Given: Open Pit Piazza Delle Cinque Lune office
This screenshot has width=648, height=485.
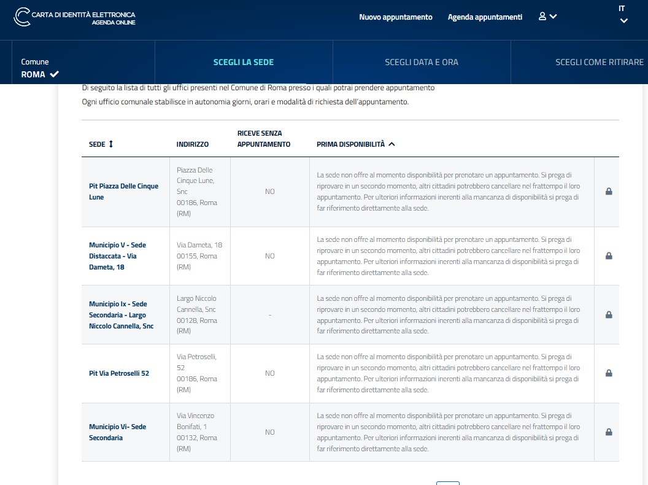Looking at the screenshot, I should click(123, 192).
